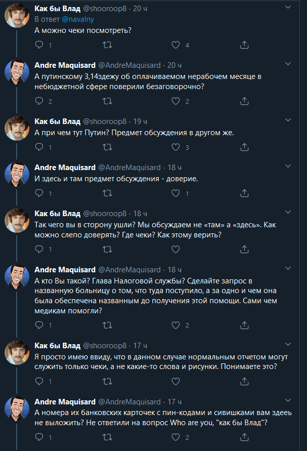This screenshot has width=307, height=451.
Task: Reply to the 'Я просто имею ввиду' tweet
Action: (40, 381)
